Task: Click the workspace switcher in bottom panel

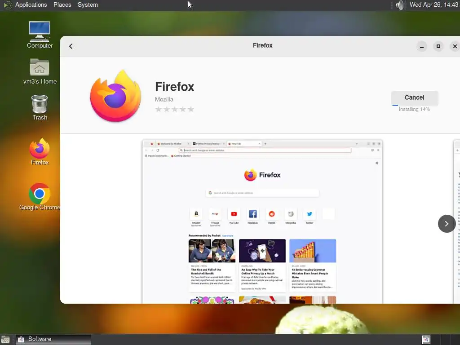Action: point(426,340)
